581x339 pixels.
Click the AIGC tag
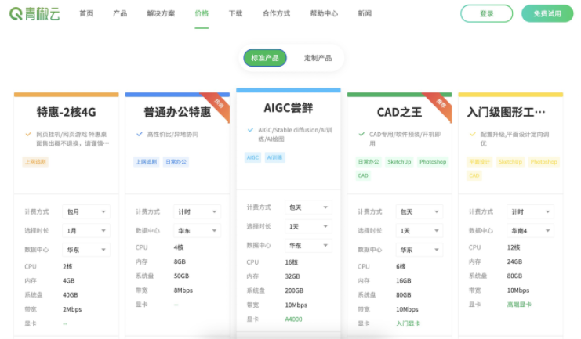tap(252, 157)
